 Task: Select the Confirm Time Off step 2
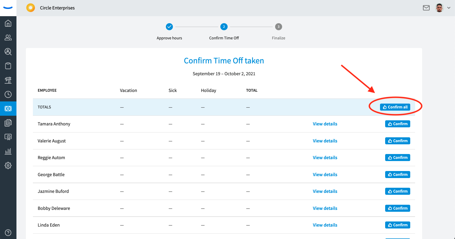[x=224, y=27]
